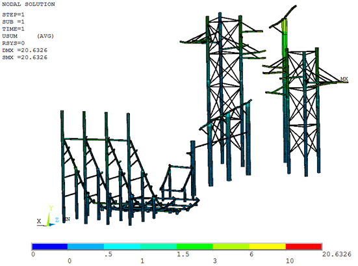
Task: Click the STEP=1 label
Action: [x=13, y=15]
